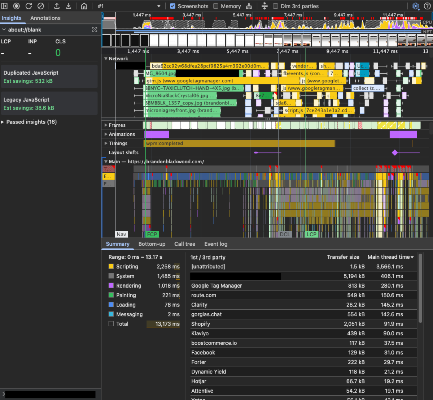The width and height of the screenshot is (433, 400).
Task: Enable the Dim 3rd parties checkbox
Action: pyautogui.click(x=276, y=6)
